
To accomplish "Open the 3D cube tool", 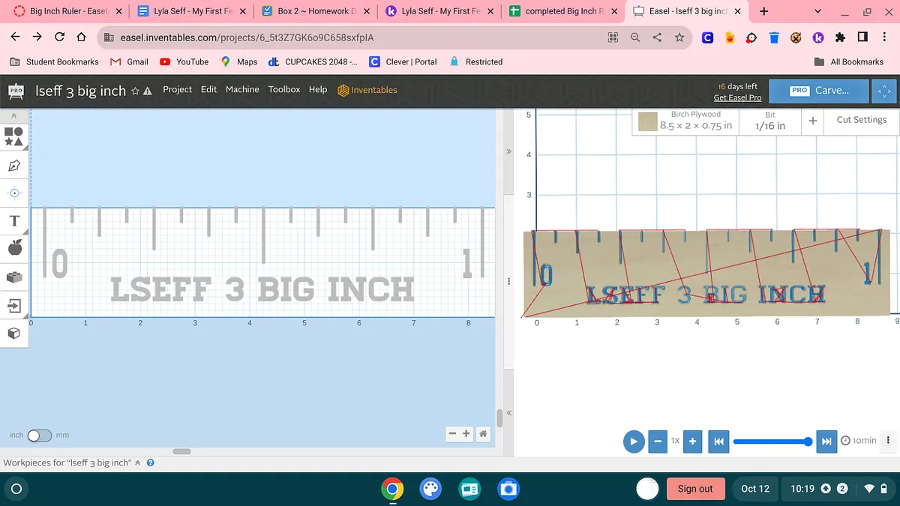I will (14, 333).
